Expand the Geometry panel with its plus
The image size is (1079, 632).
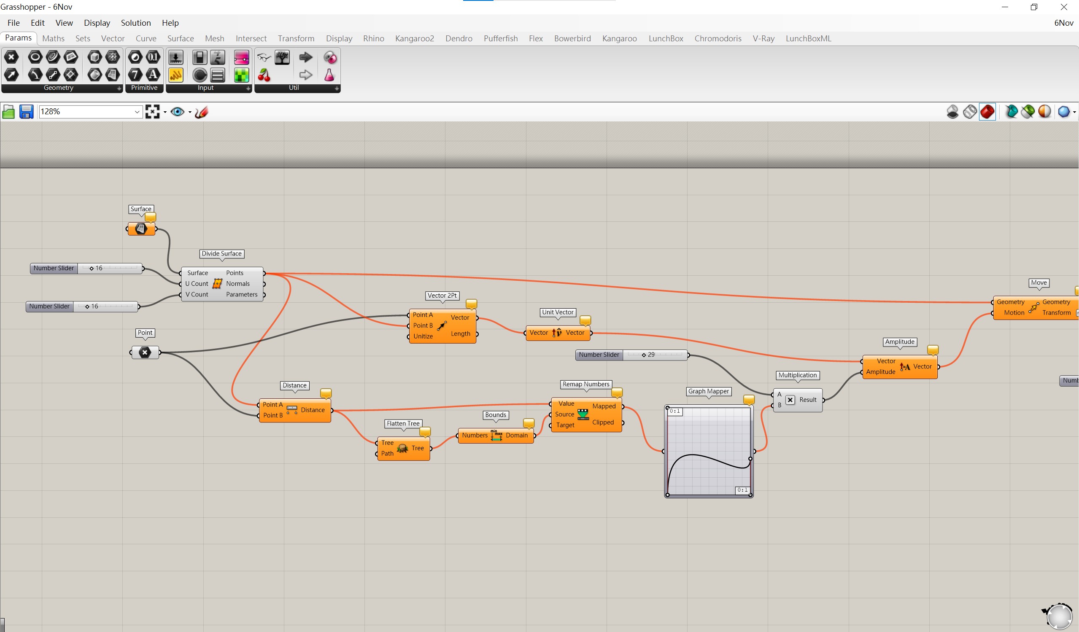point(119,88)
